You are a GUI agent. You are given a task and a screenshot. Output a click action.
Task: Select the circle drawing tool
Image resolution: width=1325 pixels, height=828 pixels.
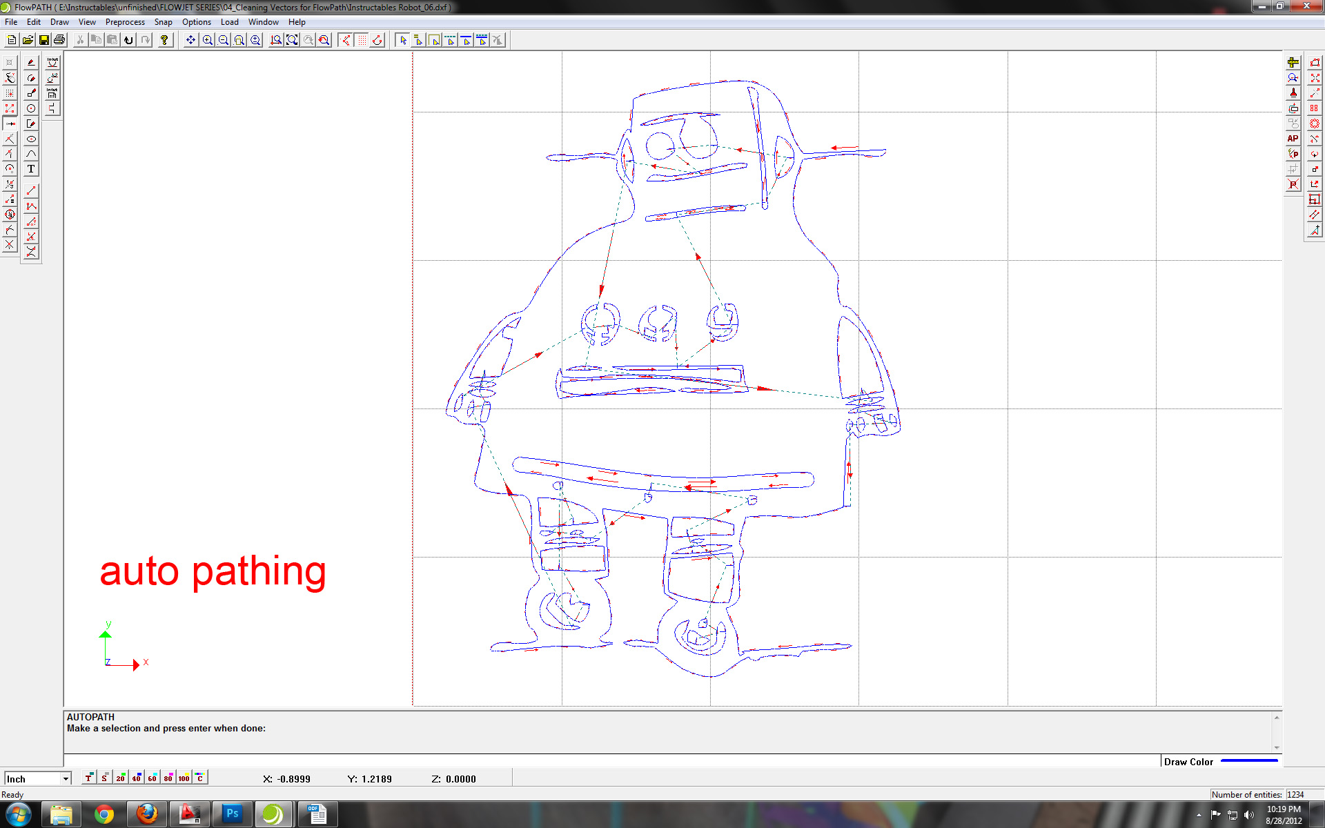(31, 107)
